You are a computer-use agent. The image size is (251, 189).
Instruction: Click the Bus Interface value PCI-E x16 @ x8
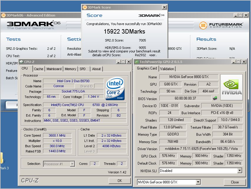coord(222,113)
